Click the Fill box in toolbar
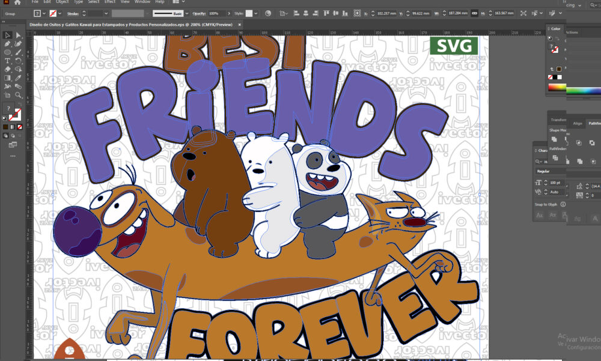This screenshot has height=361, width=601. (x=8, y=108)
